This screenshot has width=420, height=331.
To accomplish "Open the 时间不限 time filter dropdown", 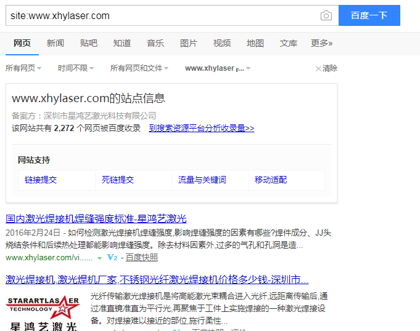I will [x=76, y=68].
